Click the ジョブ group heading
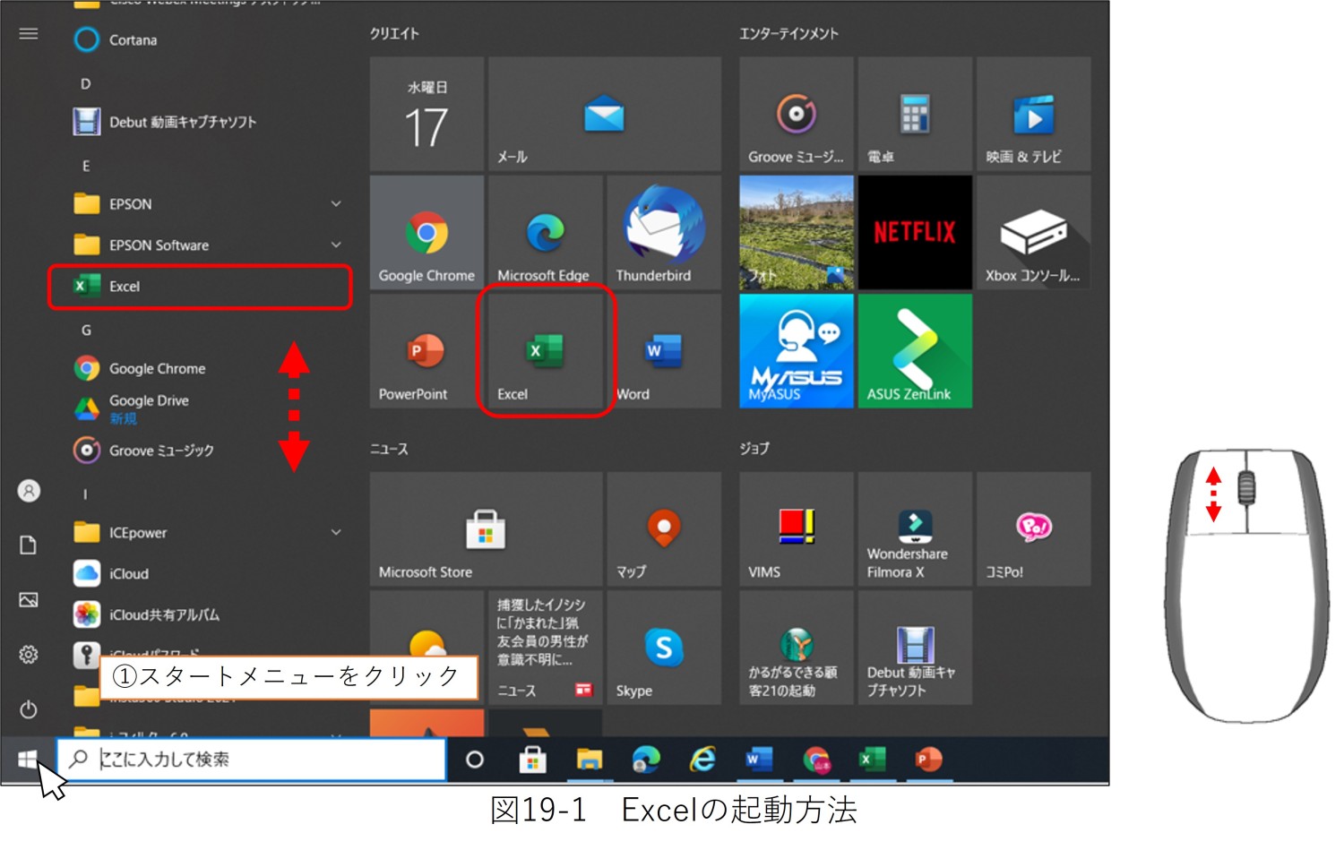Viewport: 1344px width, 850px height. click(x=754, y=449)
